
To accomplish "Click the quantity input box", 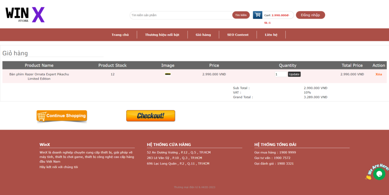I will coord(281,74).
